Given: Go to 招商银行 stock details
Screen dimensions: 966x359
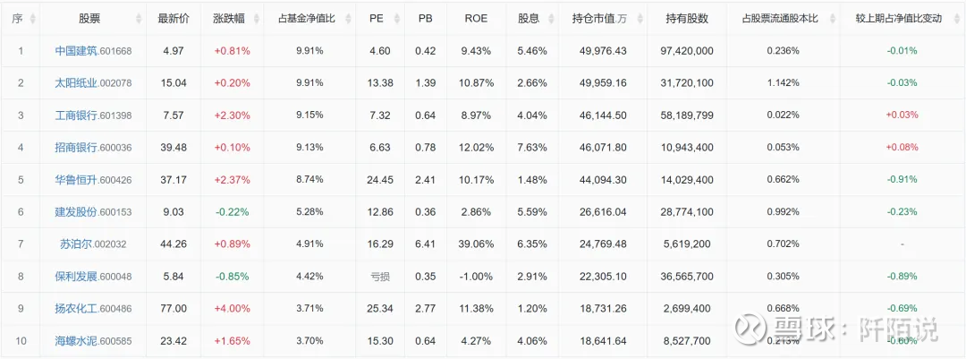Looking at the screenshot, I should 76,148.
